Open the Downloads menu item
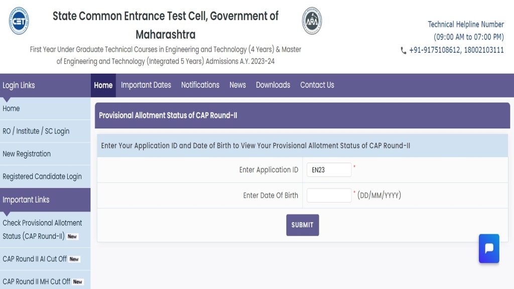514x289 pixels. coord(273,85)
